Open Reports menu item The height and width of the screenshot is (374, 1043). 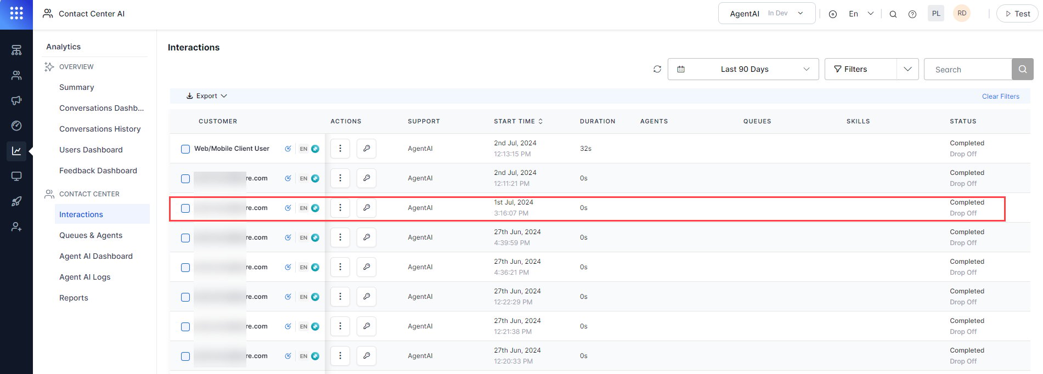[74, 298]
